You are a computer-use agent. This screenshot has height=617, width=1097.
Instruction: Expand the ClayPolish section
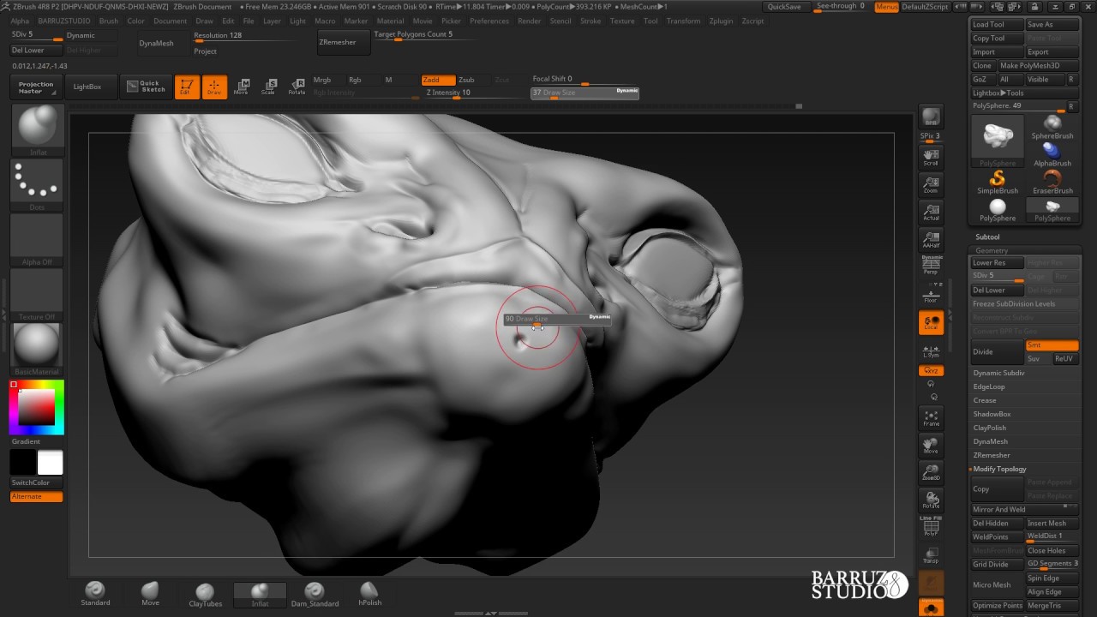tap(990, 428)
